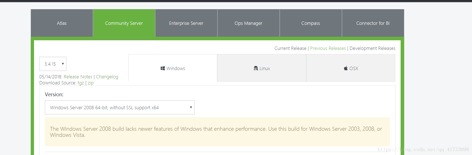This screenshot has width=472, height=155.
Task: Expand the Windows Server 2008 version dropdown
Action: 120,107
